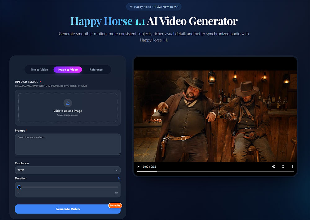Viewport: 310px width, 220px height.
Task: Click the file format requirements text
Action: pyautogui.click(x=51, y=86)
